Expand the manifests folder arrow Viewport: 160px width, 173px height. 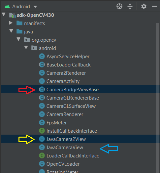11,23
